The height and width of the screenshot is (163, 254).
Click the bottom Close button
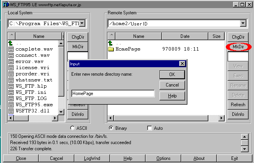point(21,158)
